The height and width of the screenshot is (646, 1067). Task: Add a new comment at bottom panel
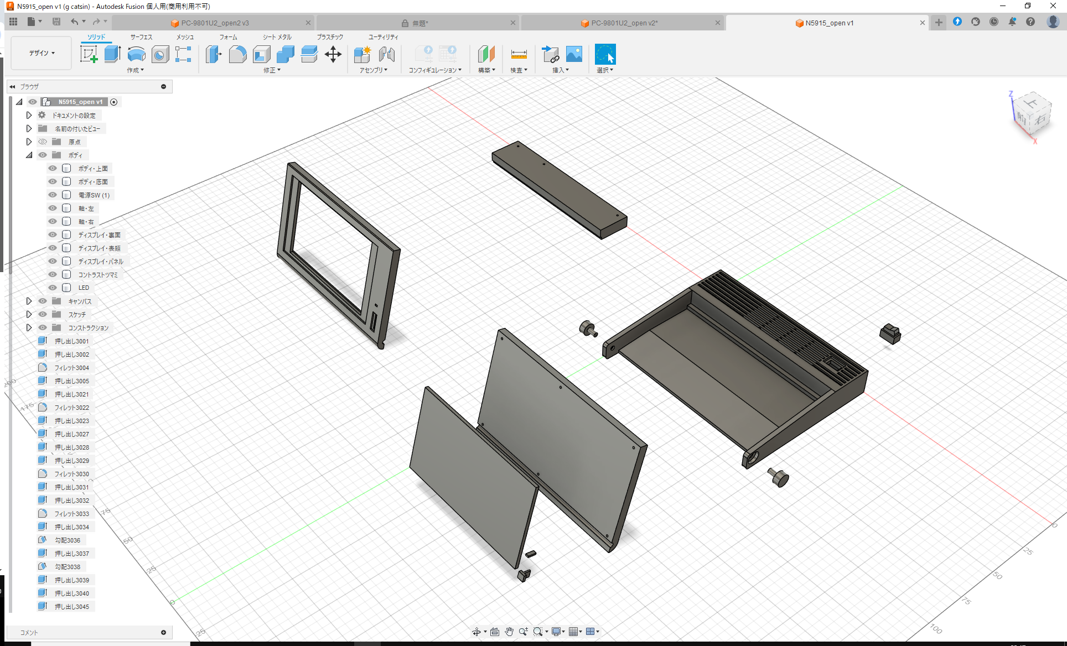point(164,632)
